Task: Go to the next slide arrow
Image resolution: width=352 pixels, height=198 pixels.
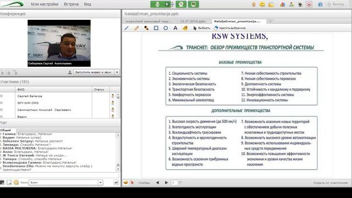Action: (x=166, y=183)
